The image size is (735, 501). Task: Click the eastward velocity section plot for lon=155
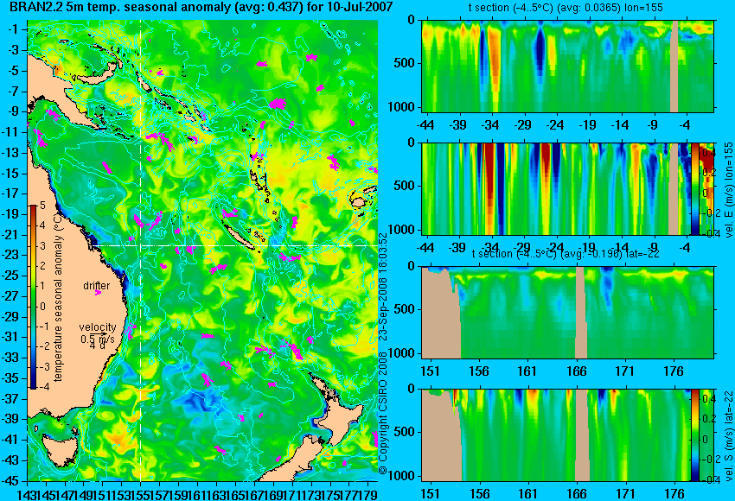pyautogui.click(x=556, y=188)
